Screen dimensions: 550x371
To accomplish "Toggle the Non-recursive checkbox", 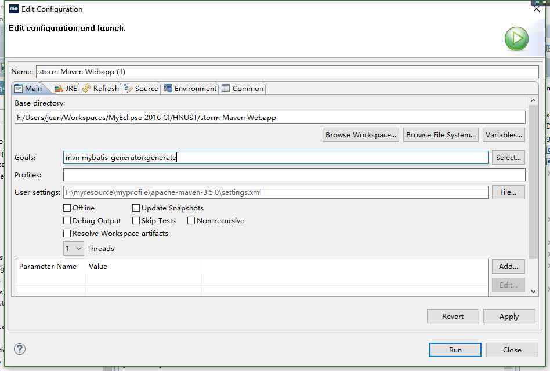I will click(x=191, y=221).
